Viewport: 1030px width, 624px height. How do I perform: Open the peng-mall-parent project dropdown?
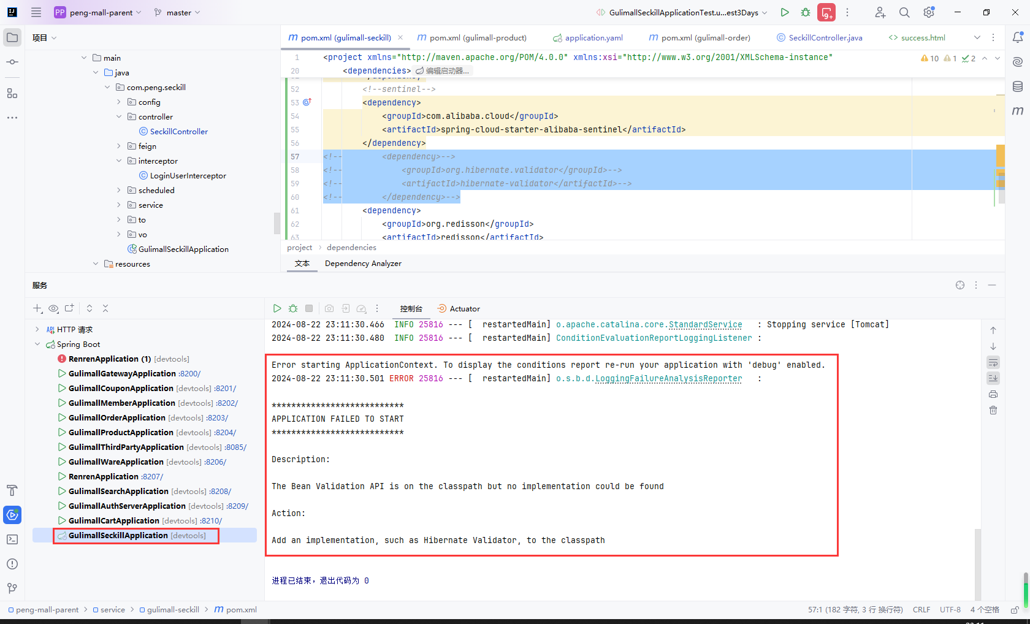coord(97,12)
